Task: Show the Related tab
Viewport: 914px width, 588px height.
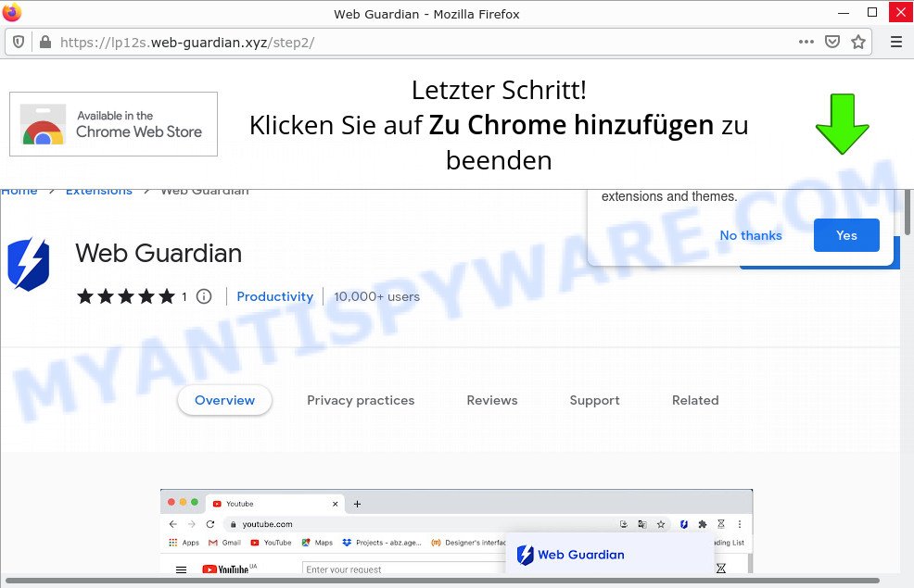Action: [695, 400]
